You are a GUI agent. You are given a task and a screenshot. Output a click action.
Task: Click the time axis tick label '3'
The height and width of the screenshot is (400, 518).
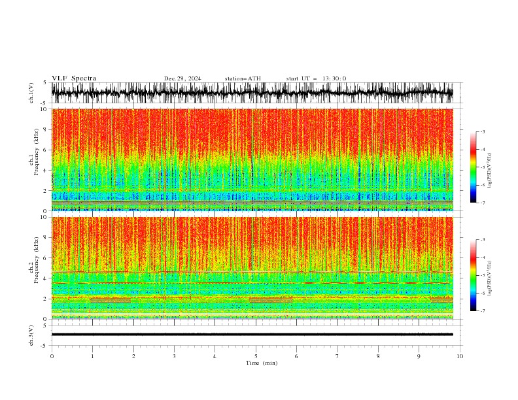(x=174, y=356)
